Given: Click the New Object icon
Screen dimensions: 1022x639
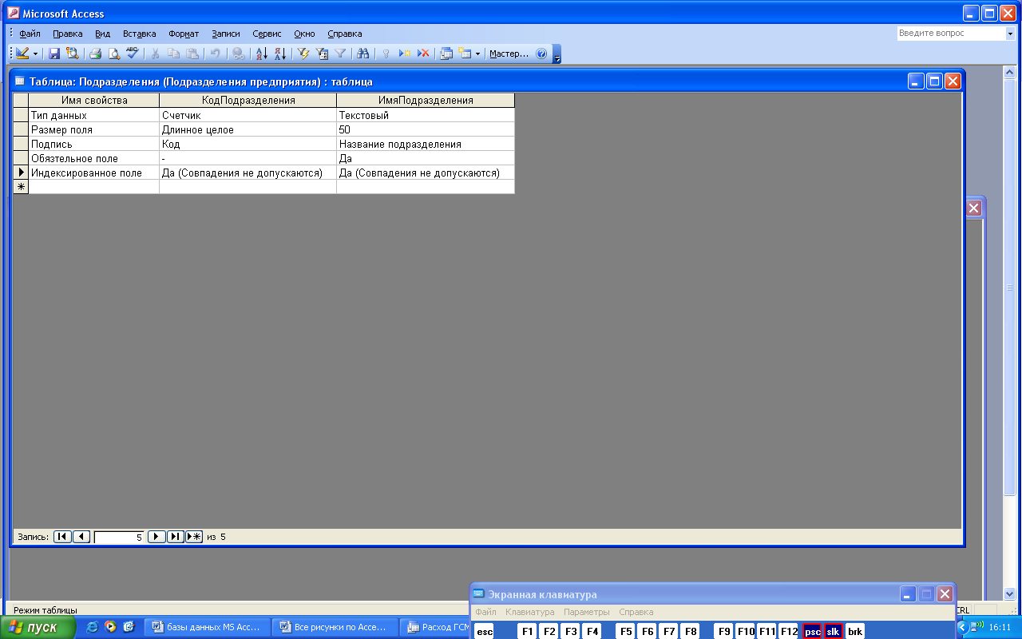Looking at the screenshot, I should [x=465, y=54].
